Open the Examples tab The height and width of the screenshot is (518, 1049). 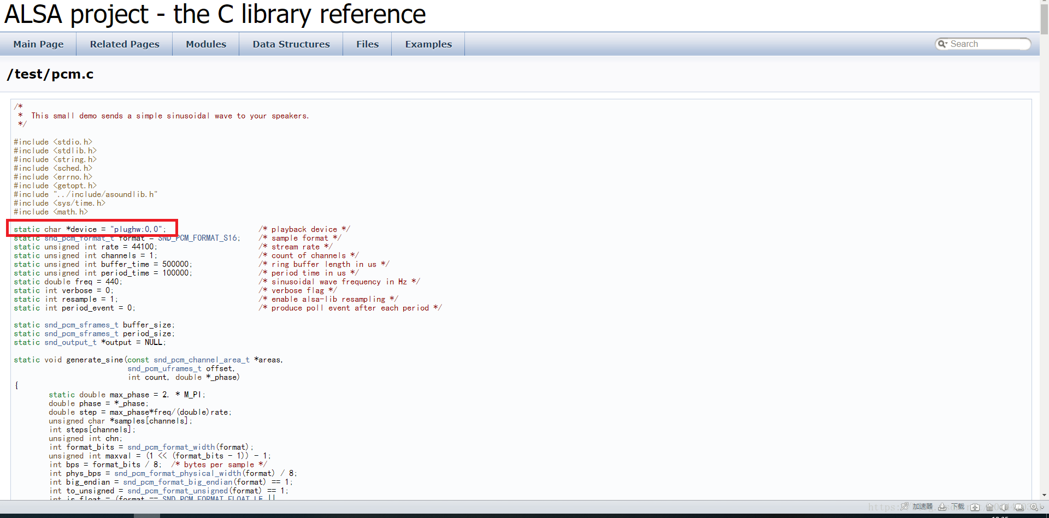coord(428,44)
